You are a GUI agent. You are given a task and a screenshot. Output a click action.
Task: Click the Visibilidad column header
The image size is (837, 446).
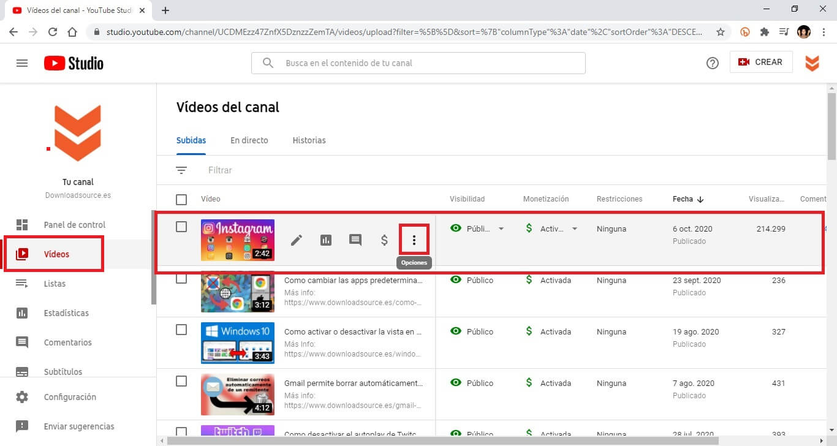pyautogui.click(x=467, y=199)
